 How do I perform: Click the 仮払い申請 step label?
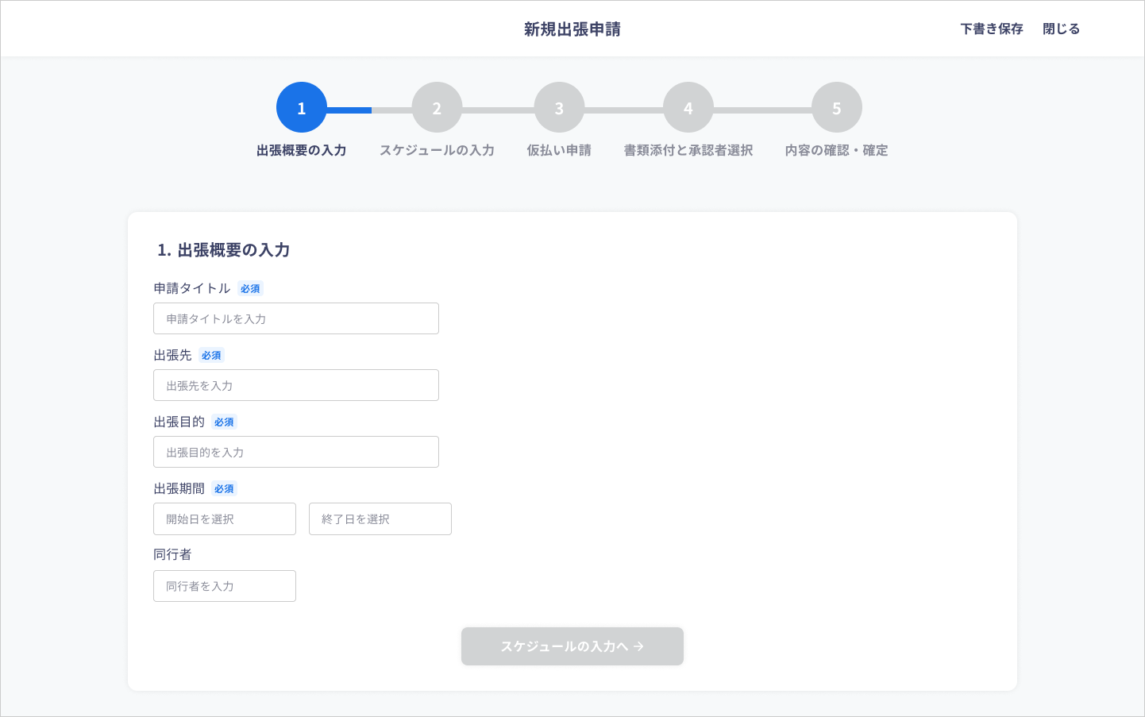coord(559,149)
